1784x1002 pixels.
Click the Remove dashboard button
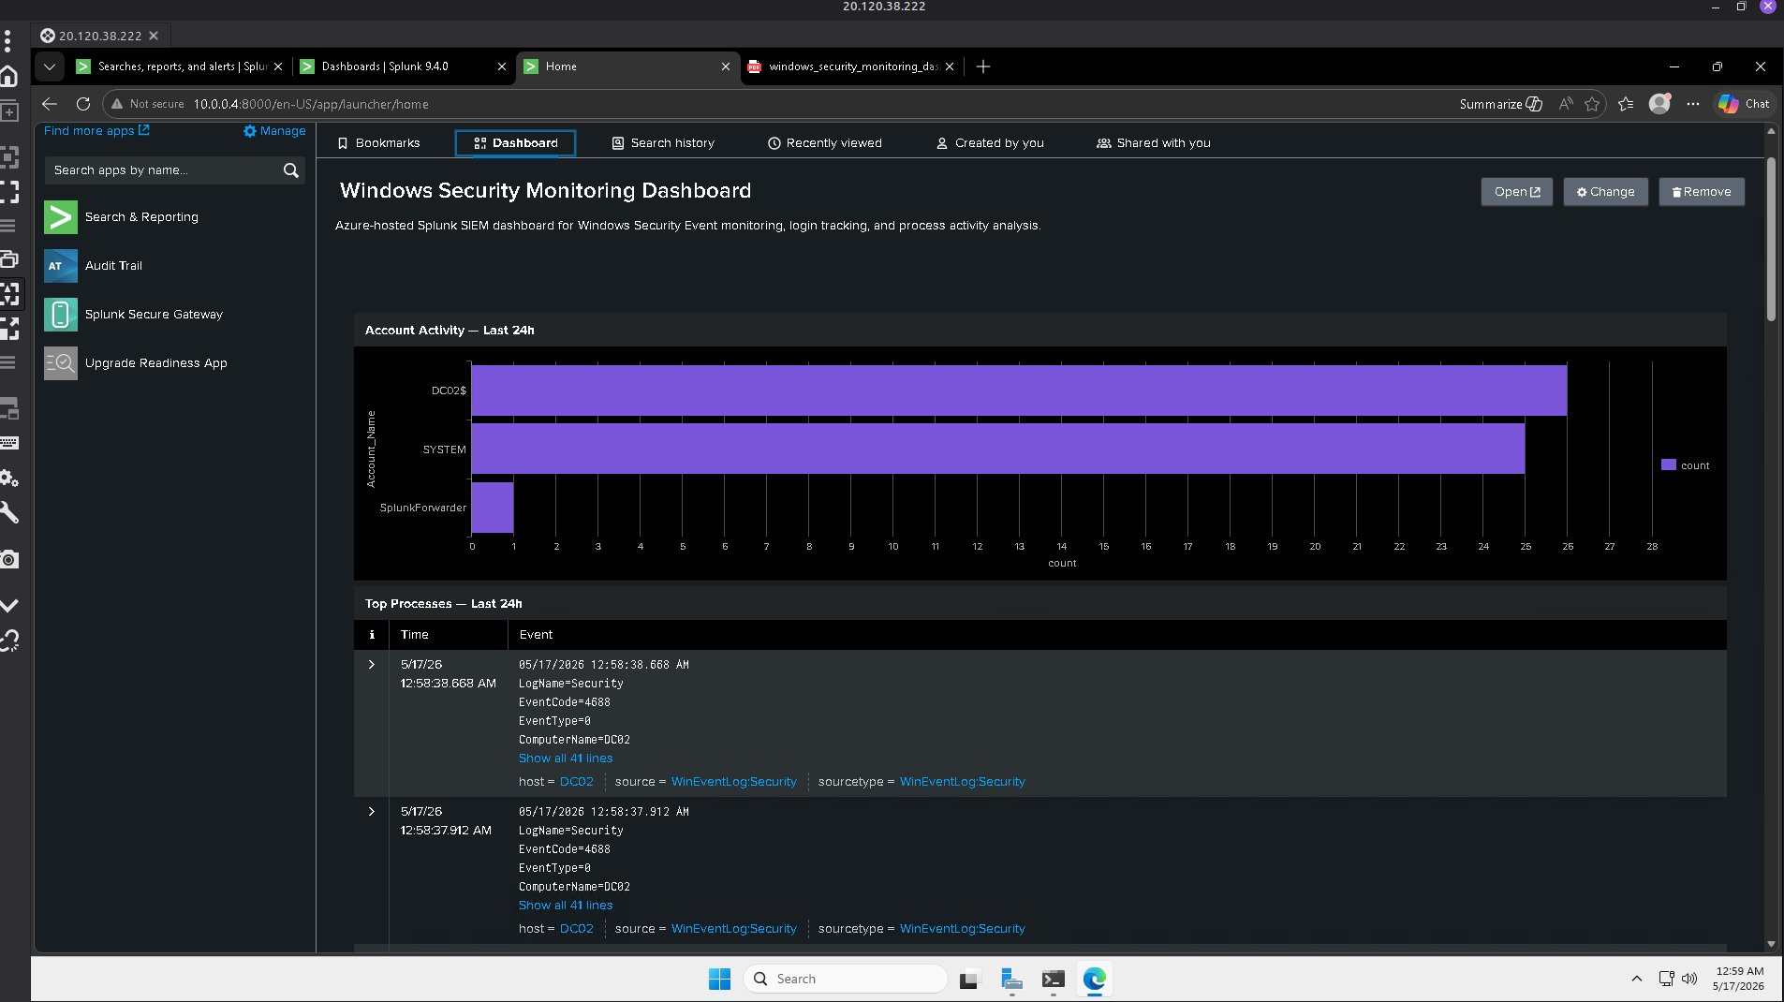pyautogui.click(x=1702, y=192)
